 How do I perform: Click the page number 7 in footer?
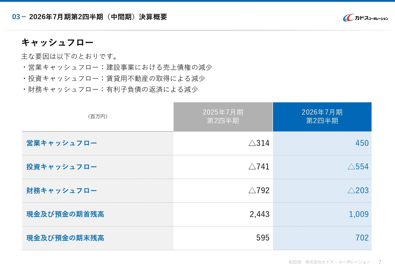click(380, 262)
